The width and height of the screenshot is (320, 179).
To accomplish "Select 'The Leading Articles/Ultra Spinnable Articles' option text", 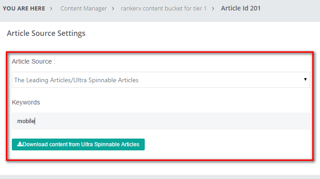I will 76,80.
